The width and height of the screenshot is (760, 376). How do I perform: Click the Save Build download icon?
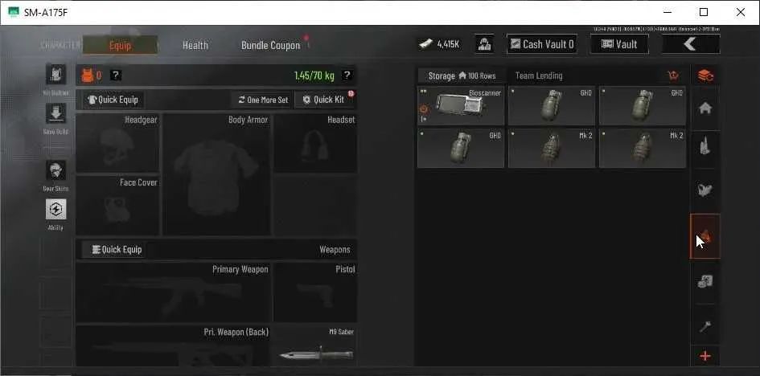click(x=55, y=112)
